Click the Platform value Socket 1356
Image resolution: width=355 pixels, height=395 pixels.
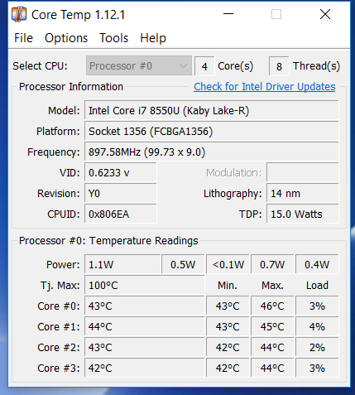(211, 132)
